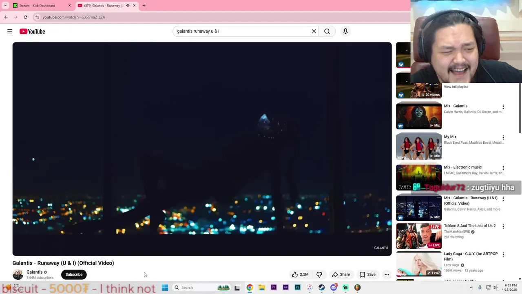Screen dimensions: 522x294
Task: Share the Galantis video
Action: coord(341,274)
